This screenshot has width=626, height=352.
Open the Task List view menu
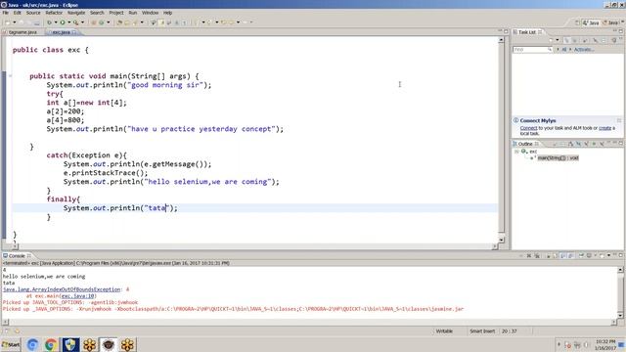[x=620, y=39]
